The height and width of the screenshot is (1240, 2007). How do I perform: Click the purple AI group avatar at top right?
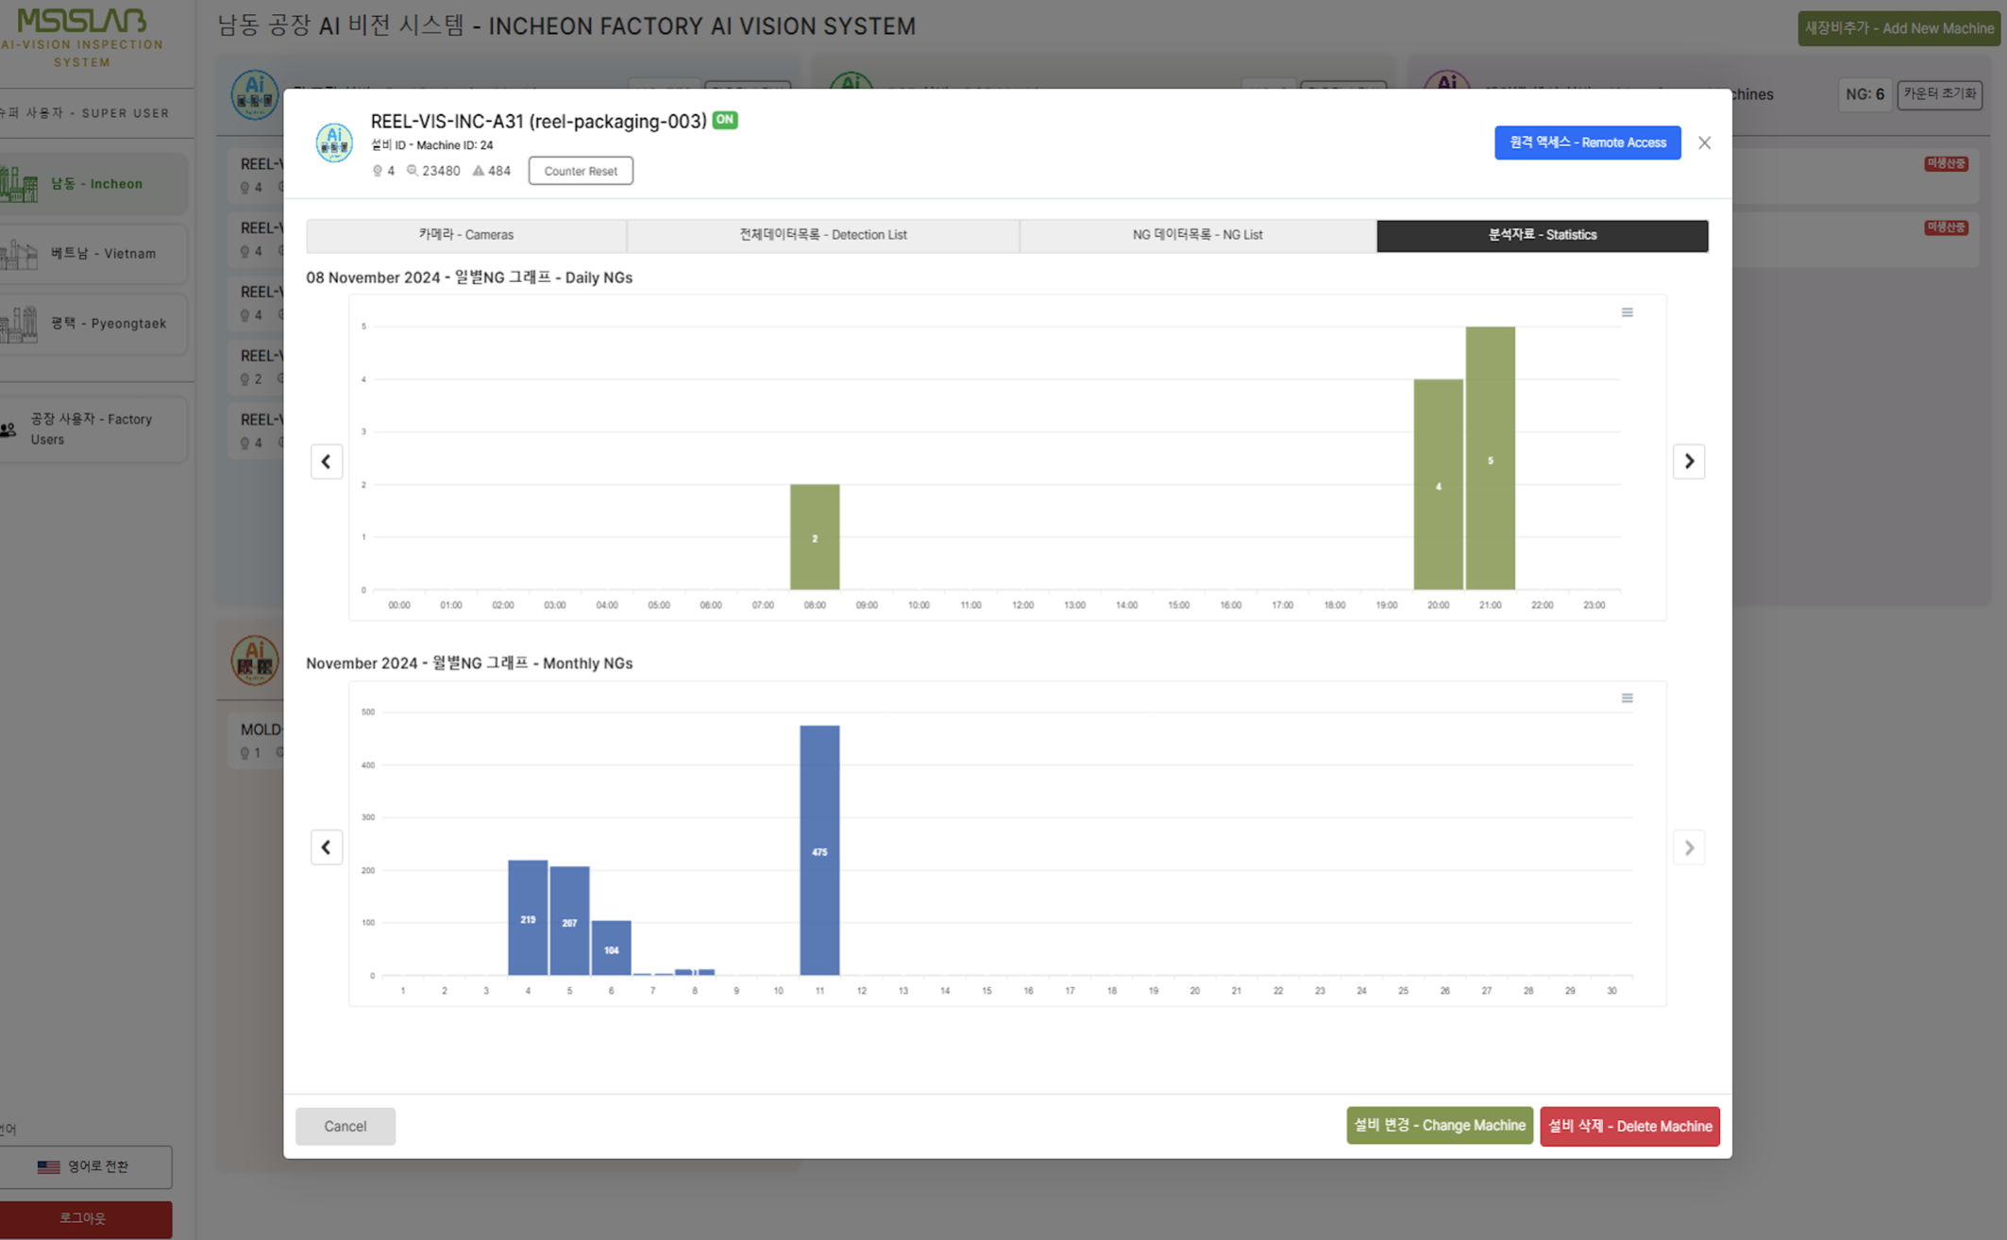point(1446,81)
